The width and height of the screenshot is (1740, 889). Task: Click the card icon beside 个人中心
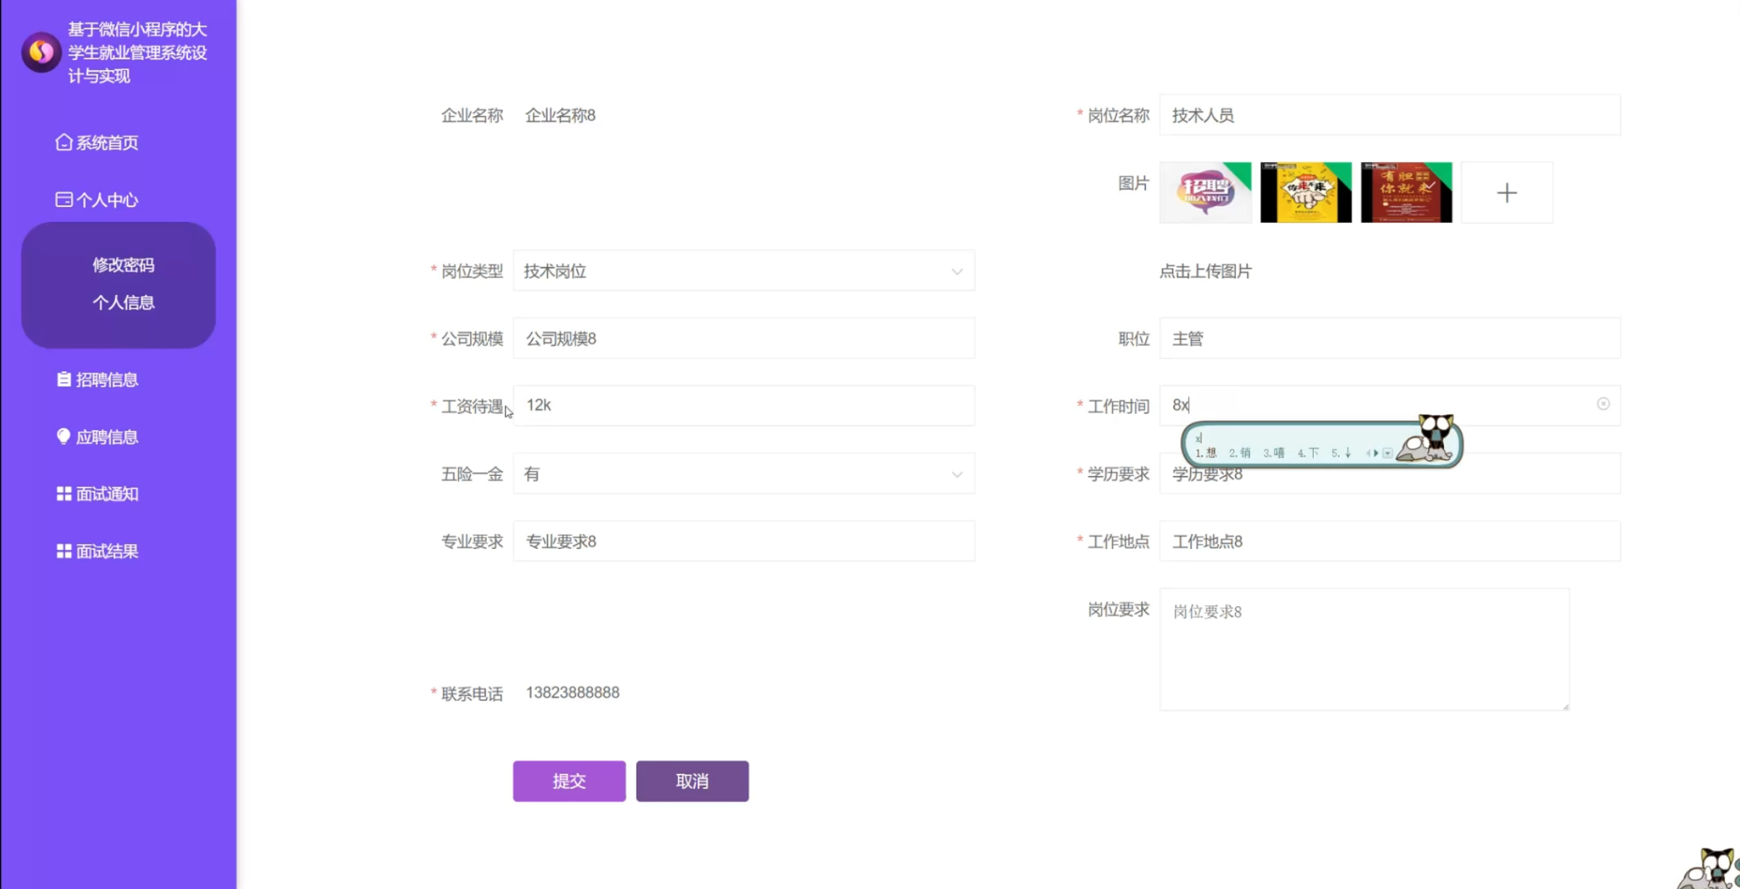(64, 200)
